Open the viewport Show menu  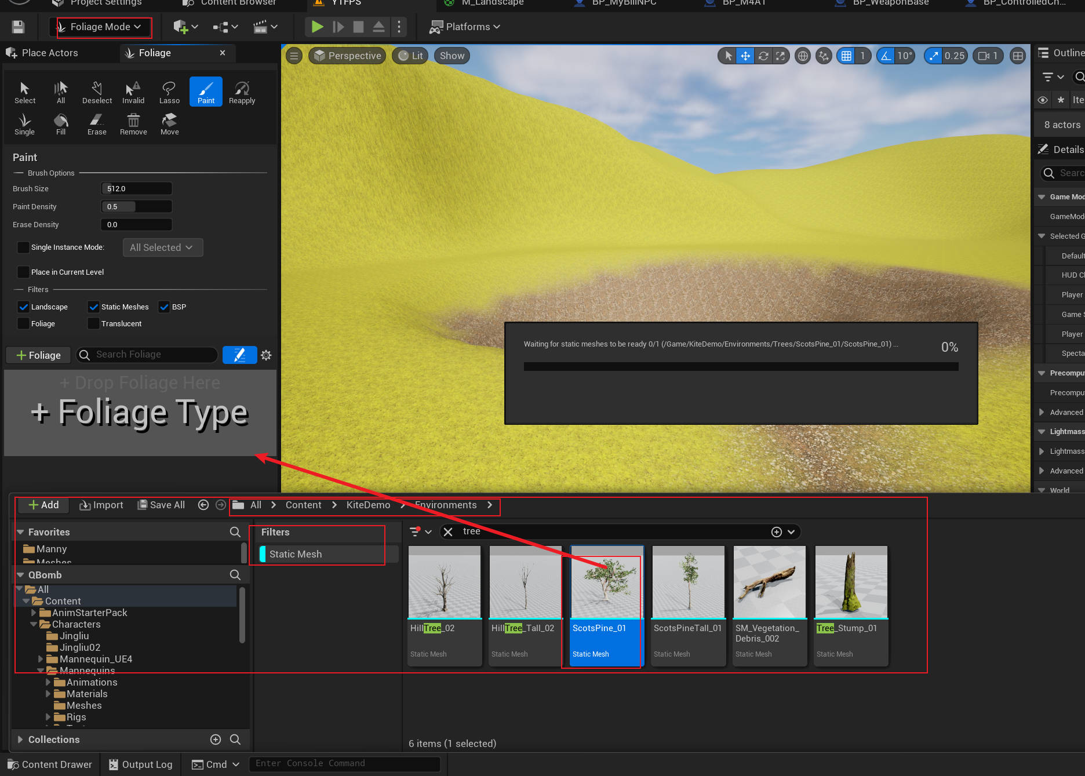(x=452, y=56)
